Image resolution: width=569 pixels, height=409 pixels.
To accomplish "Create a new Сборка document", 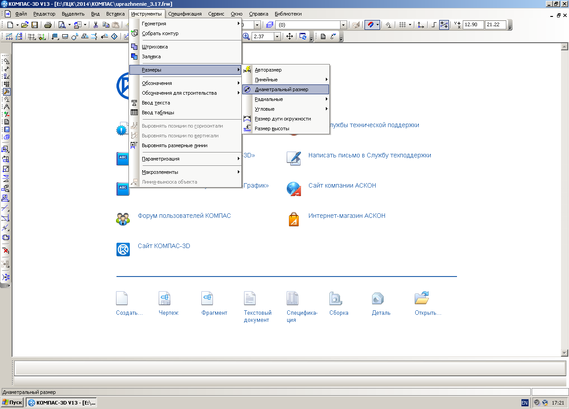I will point(339,304).
